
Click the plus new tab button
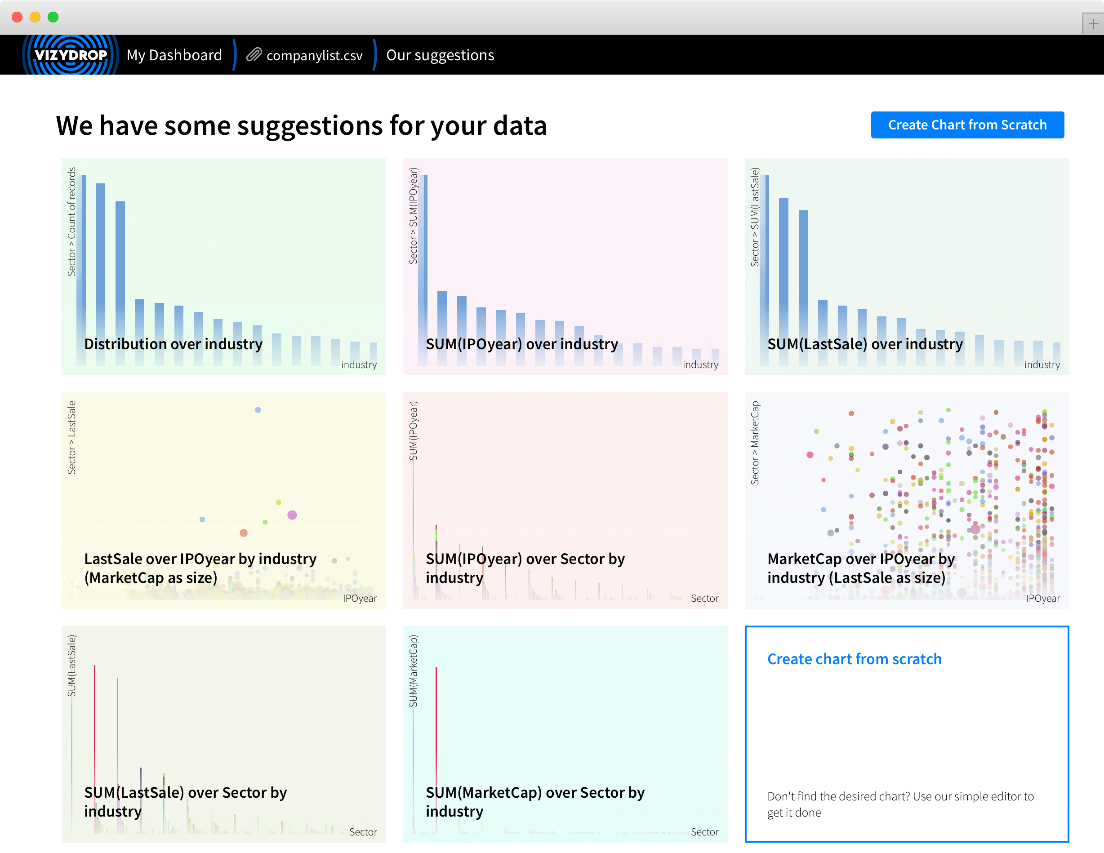click(x=1093, y=24)
